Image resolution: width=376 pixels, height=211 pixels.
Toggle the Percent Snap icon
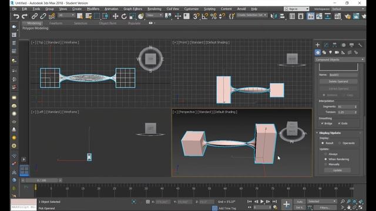(213, 16)
